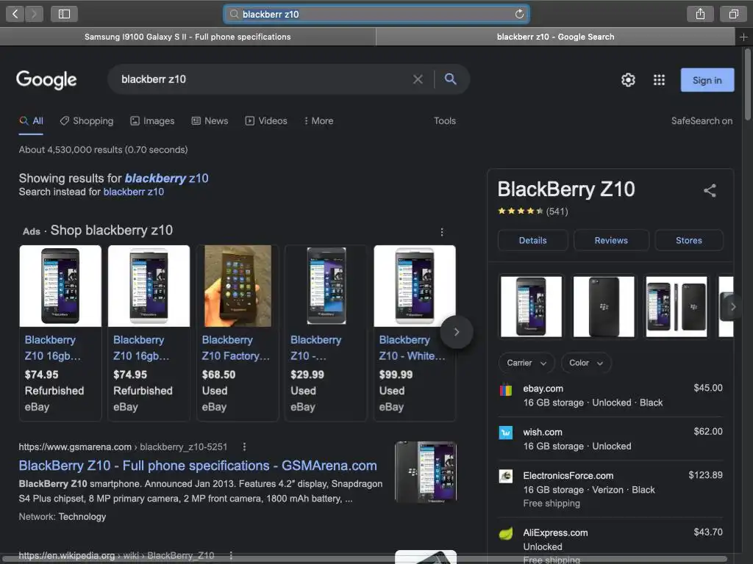Open the Safari share icon

pos(700,14)
